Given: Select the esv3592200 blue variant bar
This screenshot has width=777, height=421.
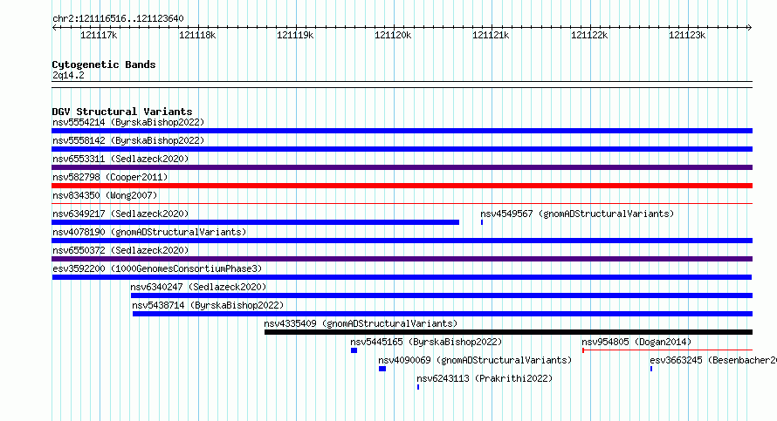Looking at the screenshot, I should click(402, 277).
